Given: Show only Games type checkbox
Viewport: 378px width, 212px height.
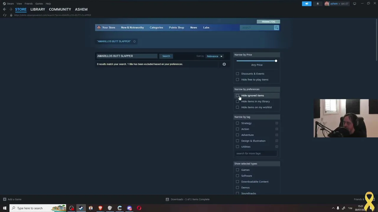Looking at the screenshot, I should tap(237, 170).
